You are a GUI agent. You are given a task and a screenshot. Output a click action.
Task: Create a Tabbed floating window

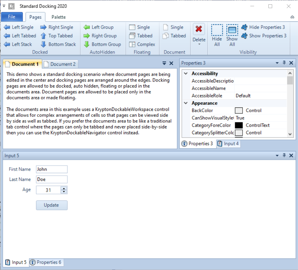141,36
